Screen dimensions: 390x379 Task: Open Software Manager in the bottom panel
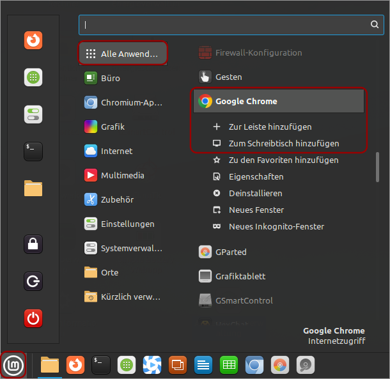tap(127, 365)
